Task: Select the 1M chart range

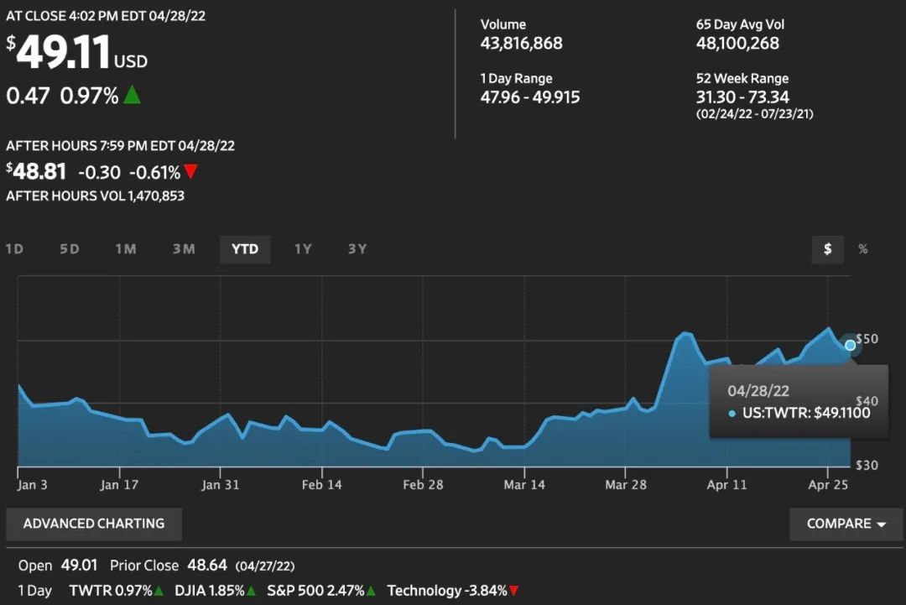Action: click(x=126, y=249)
